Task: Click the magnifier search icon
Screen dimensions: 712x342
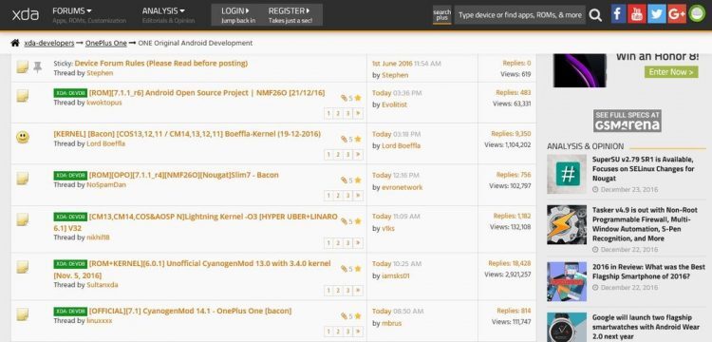Action: point(595,15)
